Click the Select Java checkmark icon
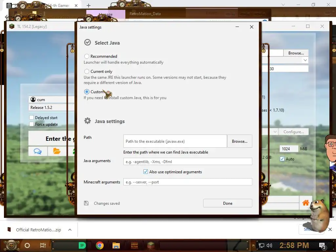Image resolution: width=336 pixels, height=252 pixels. tap(87, 42)
